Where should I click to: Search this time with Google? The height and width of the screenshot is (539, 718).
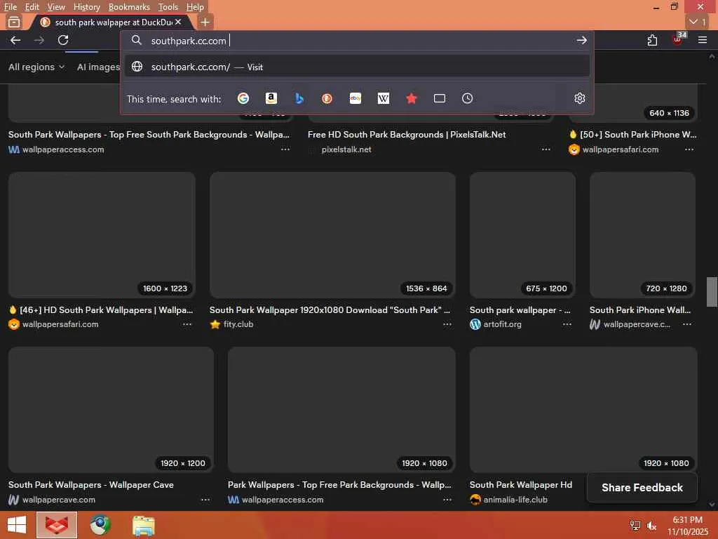pos(243,98)
